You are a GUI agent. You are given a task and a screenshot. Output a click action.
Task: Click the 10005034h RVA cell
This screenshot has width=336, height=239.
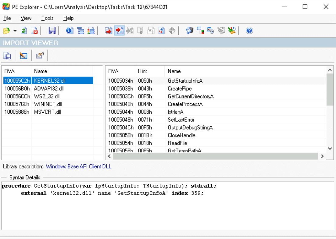[x=121, y=81]
